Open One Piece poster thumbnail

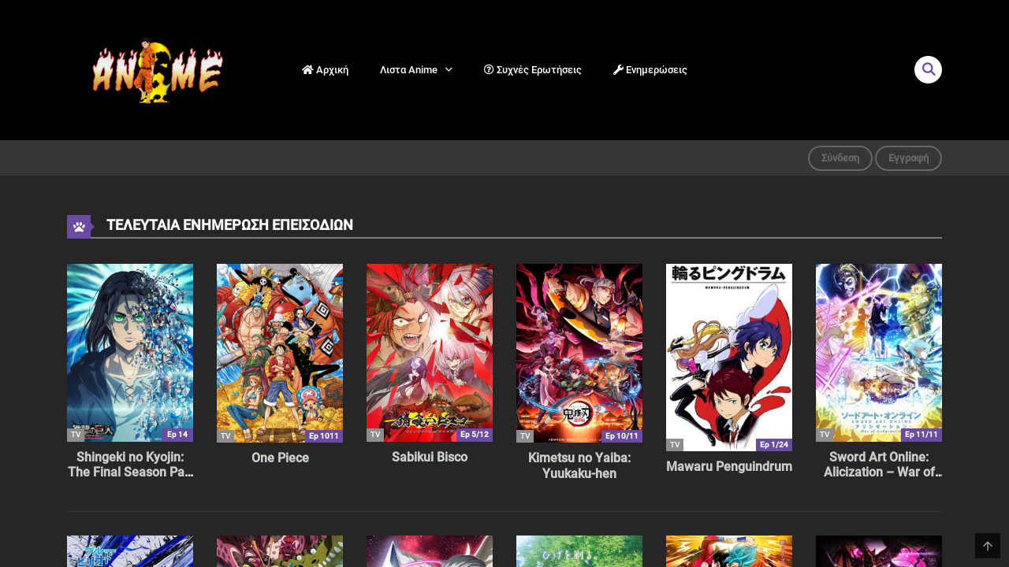pos(280,353)
